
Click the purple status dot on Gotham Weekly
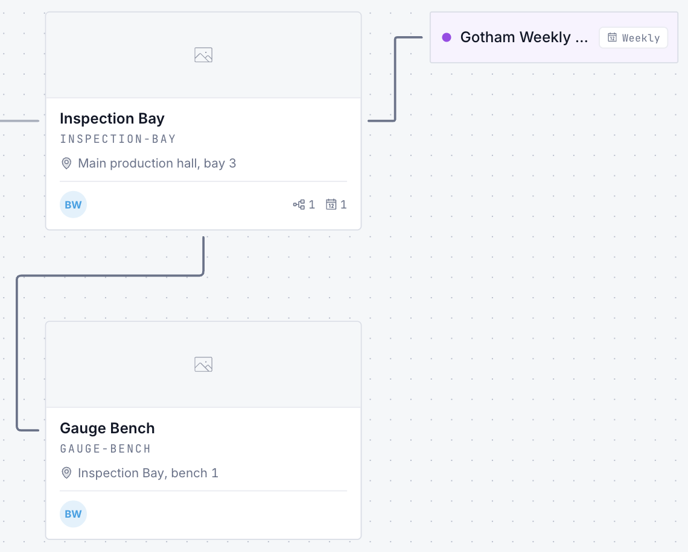[x=447, y=37]
